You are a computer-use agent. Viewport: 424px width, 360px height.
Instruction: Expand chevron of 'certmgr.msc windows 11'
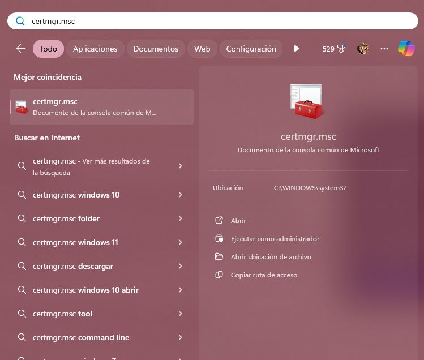point(180,242)
